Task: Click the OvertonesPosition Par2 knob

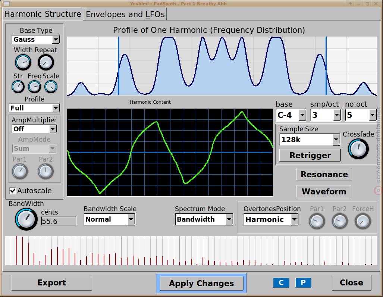Action: coord(339,222)
